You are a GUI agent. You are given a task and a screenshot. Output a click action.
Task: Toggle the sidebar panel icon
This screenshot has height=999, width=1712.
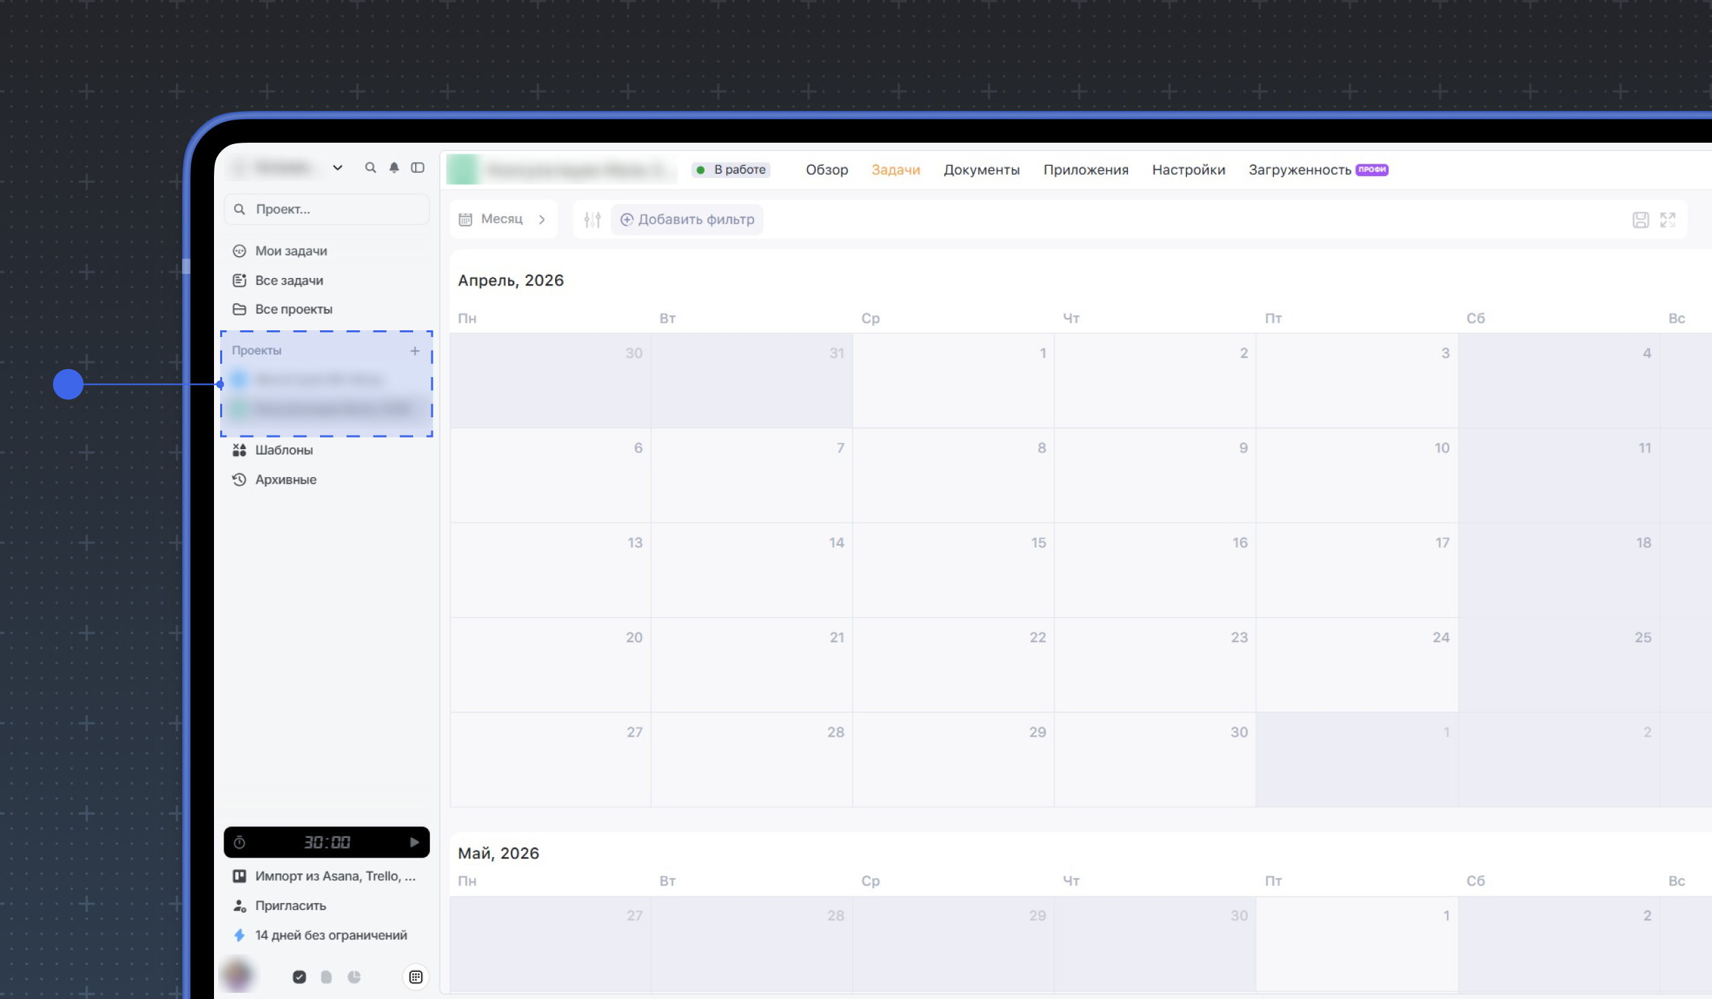tap(418, 167)
